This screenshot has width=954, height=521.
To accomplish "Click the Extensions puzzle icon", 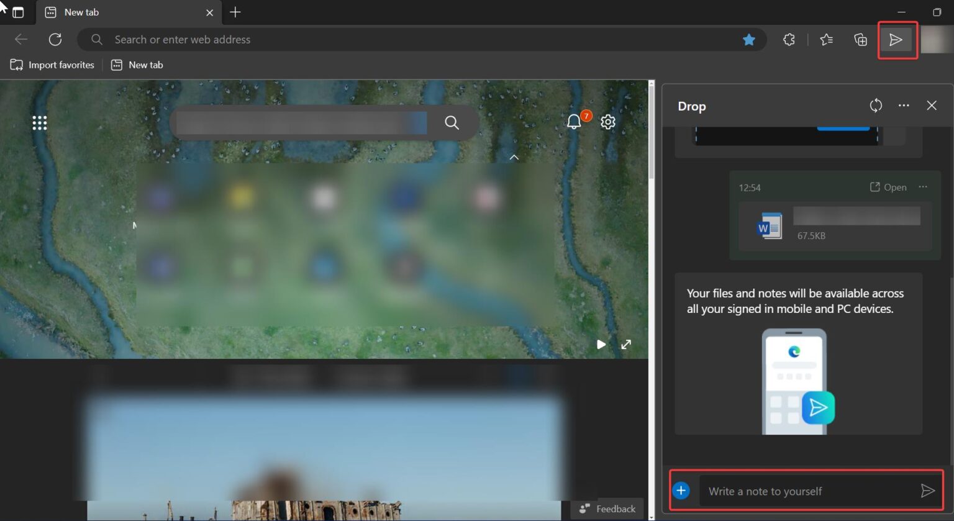I will (789, 39).
